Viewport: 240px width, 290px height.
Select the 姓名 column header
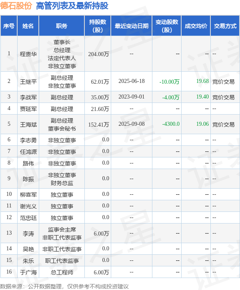point(28,26)
